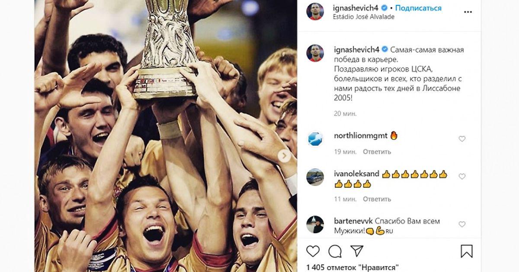This screenshot has width=519, height=272.
Task: Save post with bookmark icon
Action: pos(467,251)
